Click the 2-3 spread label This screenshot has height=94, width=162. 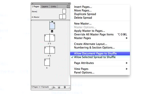[x=49, y=44]
